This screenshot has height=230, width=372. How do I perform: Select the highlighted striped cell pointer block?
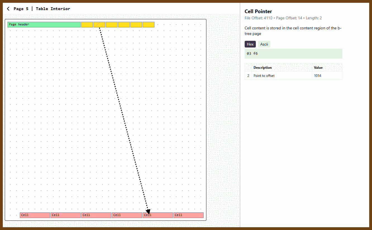[99, 25]
